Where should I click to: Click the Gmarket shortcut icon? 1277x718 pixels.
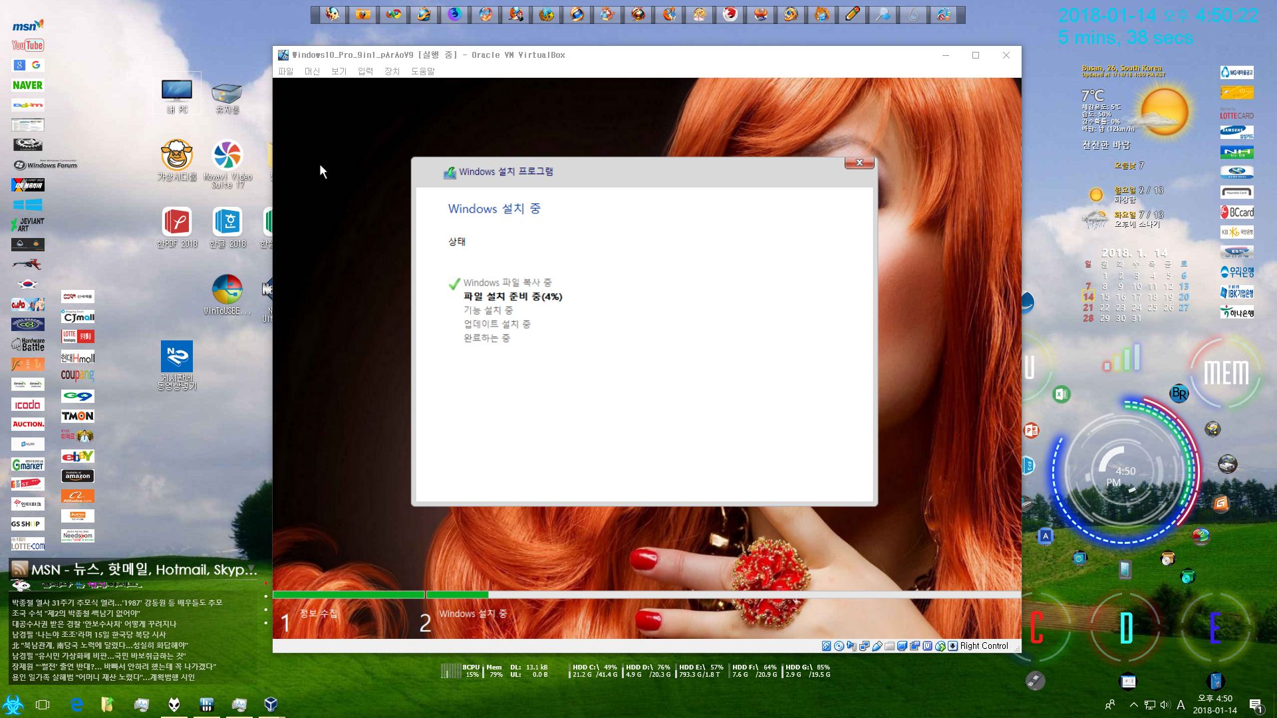pyautogui.click(x=28, y=464)
